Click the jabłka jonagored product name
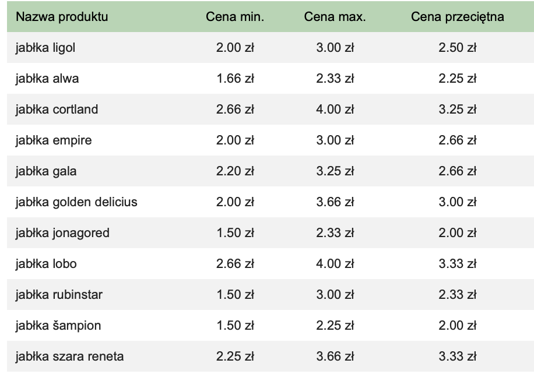 tap(62, 233)
